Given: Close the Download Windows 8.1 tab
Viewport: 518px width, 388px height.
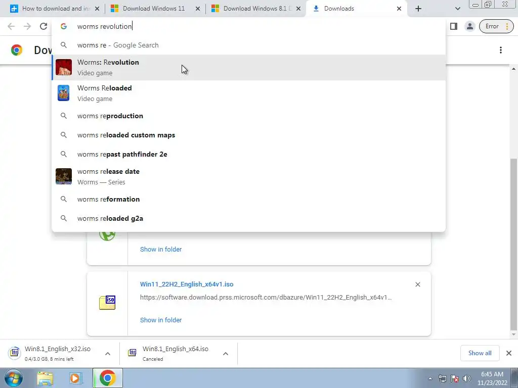Looking at the screenshot, I should tap(298, 9).
